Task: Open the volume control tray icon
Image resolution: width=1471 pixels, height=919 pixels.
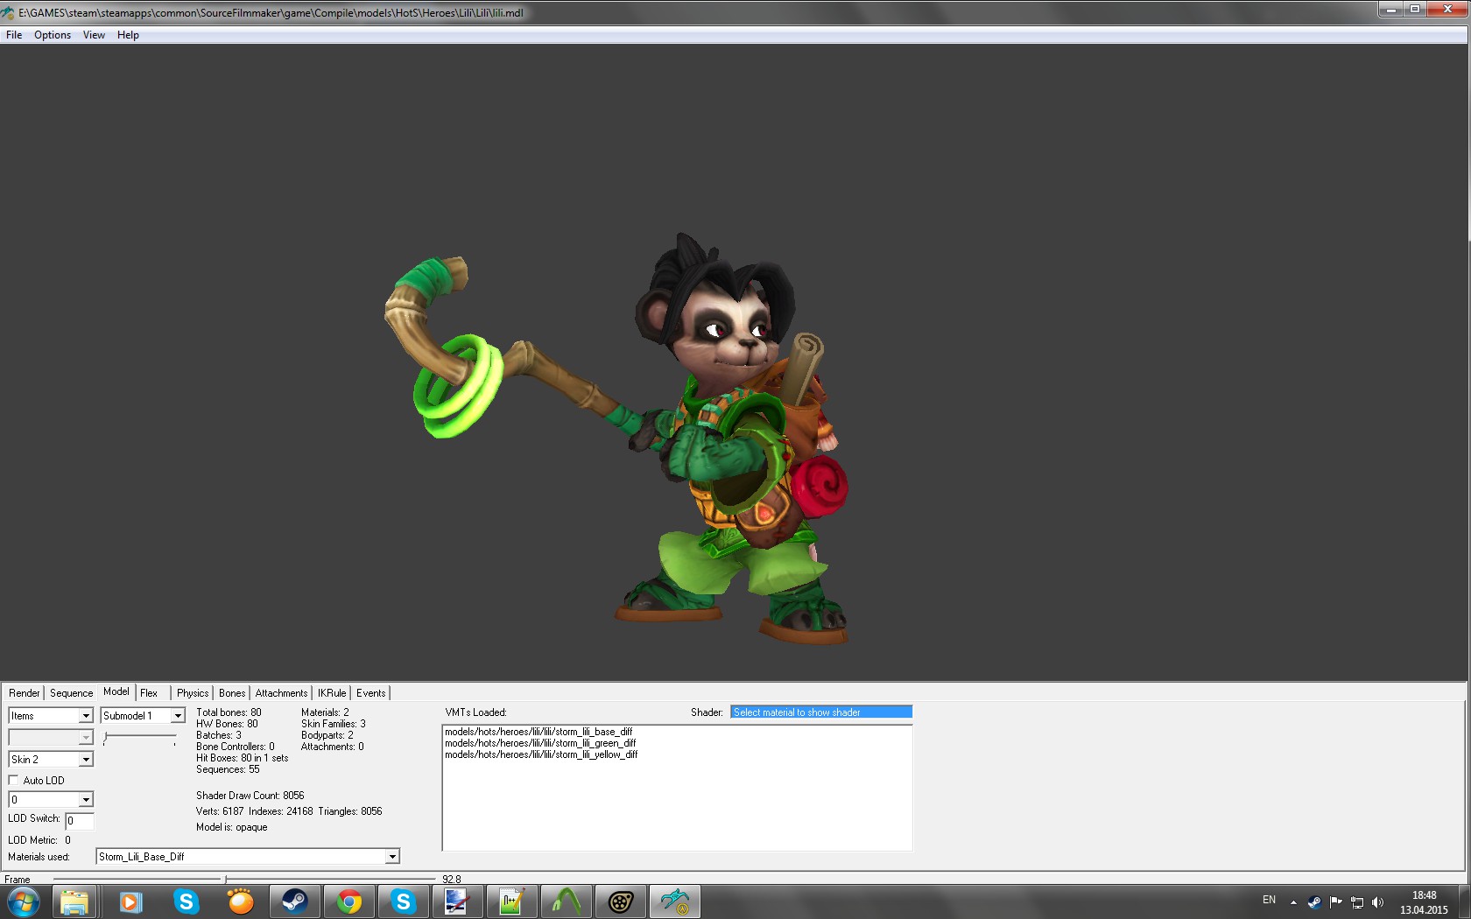Action: click(1378, 901)
